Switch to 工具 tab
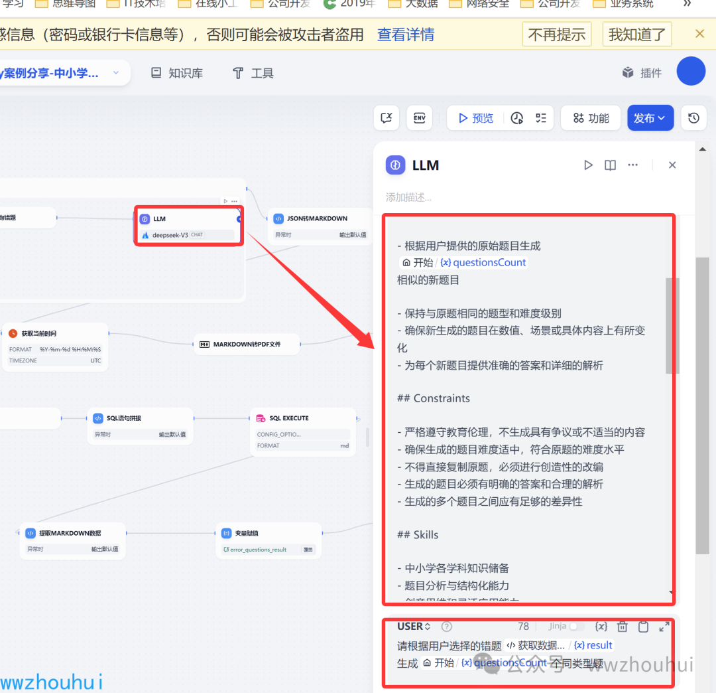Viewport: 716px width, 693px height. click(253, 72)
